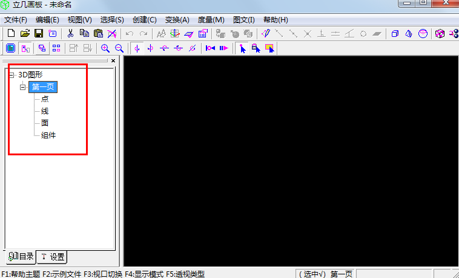This screenshot has width=459, height=278.
Task: Click the Redo arrow
Action: pos(143,34)
